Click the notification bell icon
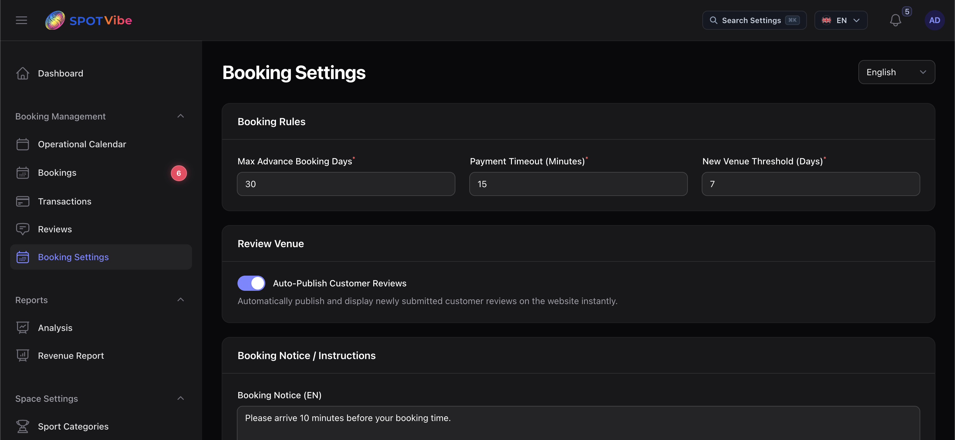 (895, 20)
